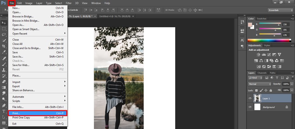The width and height of the screenshot is (295, 129).
Task: Add a Photo Filter adjustment
Action: (x=272, y=61)
